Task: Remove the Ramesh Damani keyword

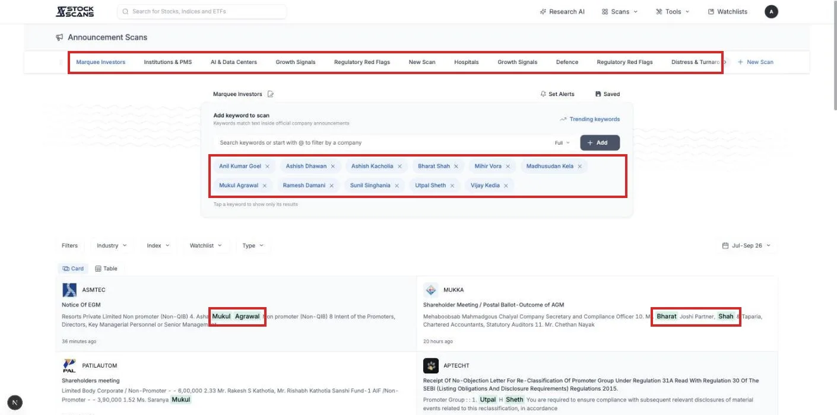Action: [x=331, y=186]
